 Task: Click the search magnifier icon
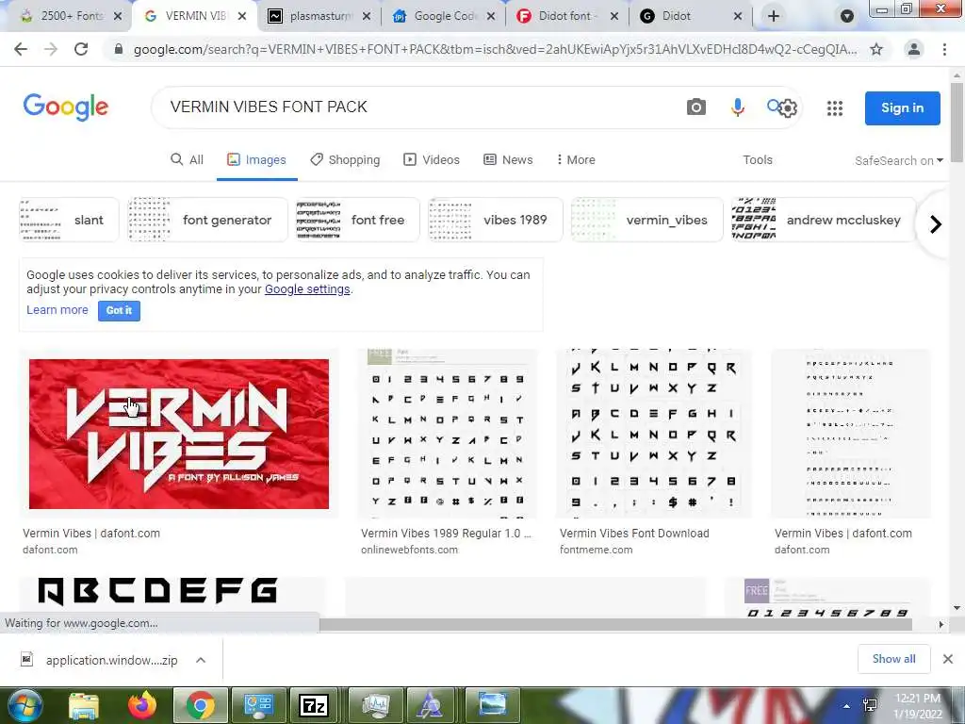773,106
